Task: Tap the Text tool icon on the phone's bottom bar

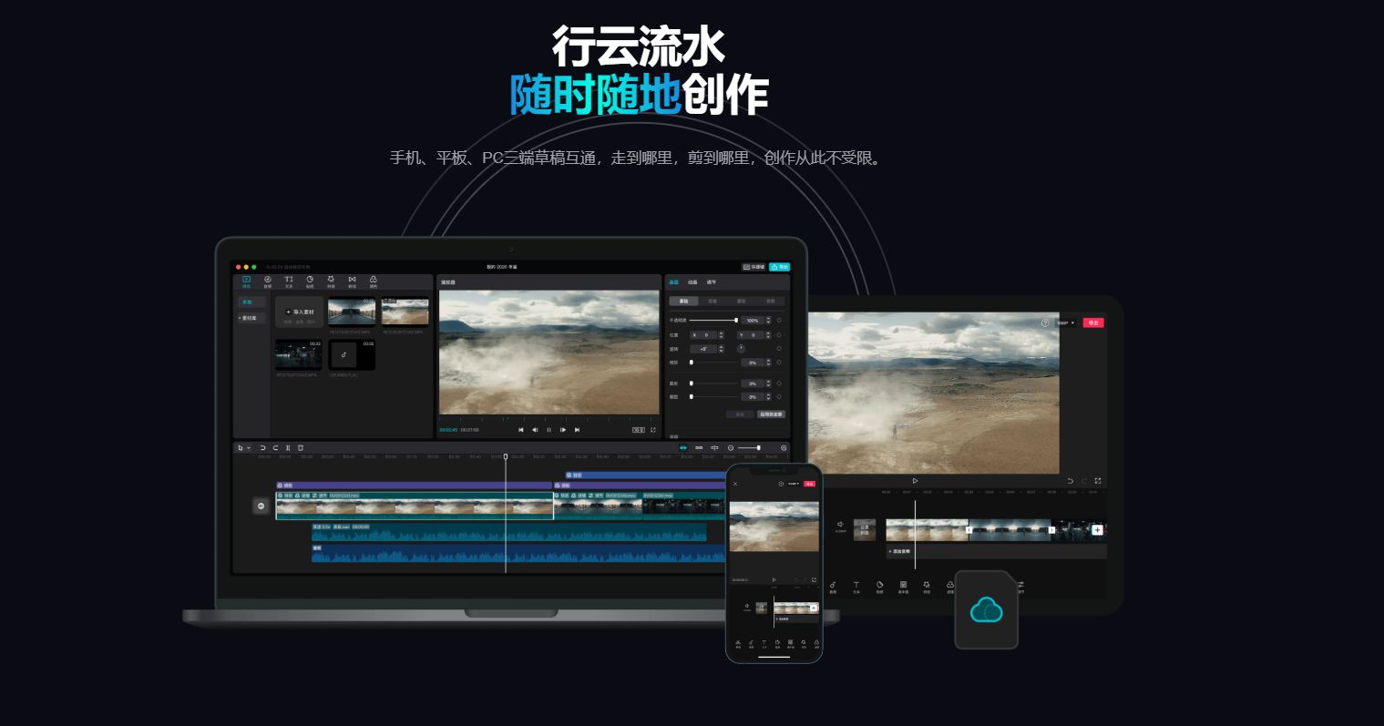Action: 763,643
